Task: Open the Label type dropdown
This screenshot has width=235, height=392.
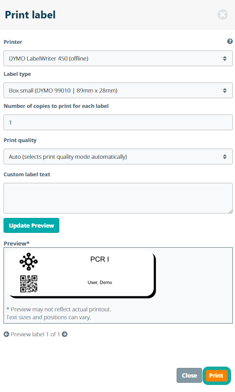Action: [118, 90]
